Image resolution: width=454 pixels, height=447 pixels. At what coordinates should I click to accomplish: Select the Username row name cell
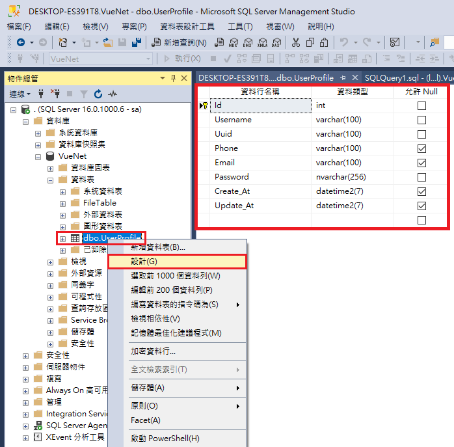point(261,120)
